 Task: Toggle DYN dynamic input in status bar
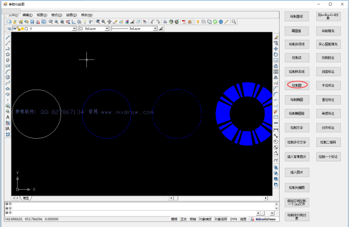(234, 219)
